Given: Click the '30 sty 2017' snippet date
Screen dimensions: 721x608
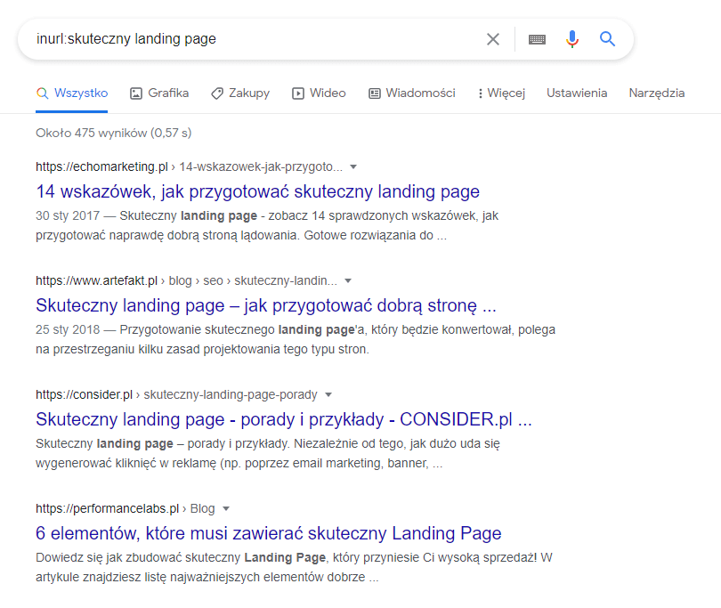Looking at the screenshot, I should coord(68,215).
